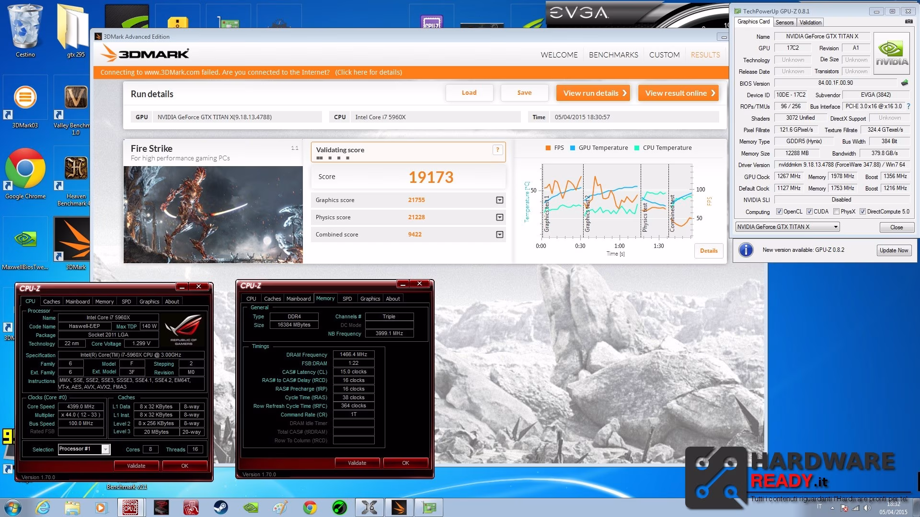Click the Fire Strike preview thumbnail
Image resolution: width=920 pixels, height=517 pixels.
[x=213, y=214]
